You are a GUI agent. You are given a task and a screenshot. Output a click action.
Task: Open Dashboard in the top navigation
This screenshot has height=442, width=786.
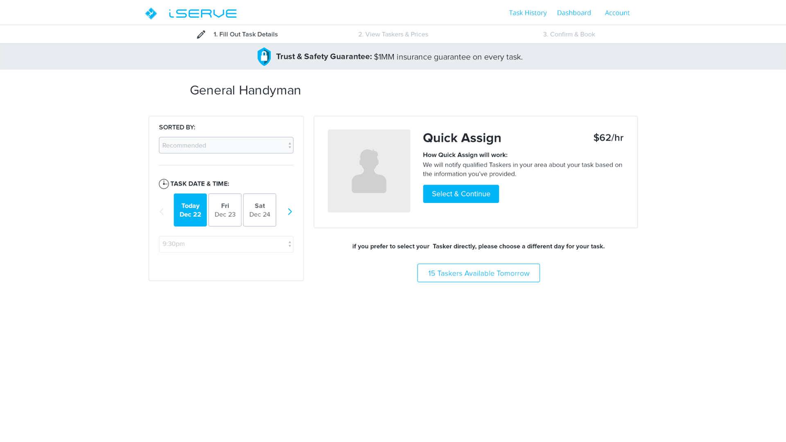click(x=574, y=13)
